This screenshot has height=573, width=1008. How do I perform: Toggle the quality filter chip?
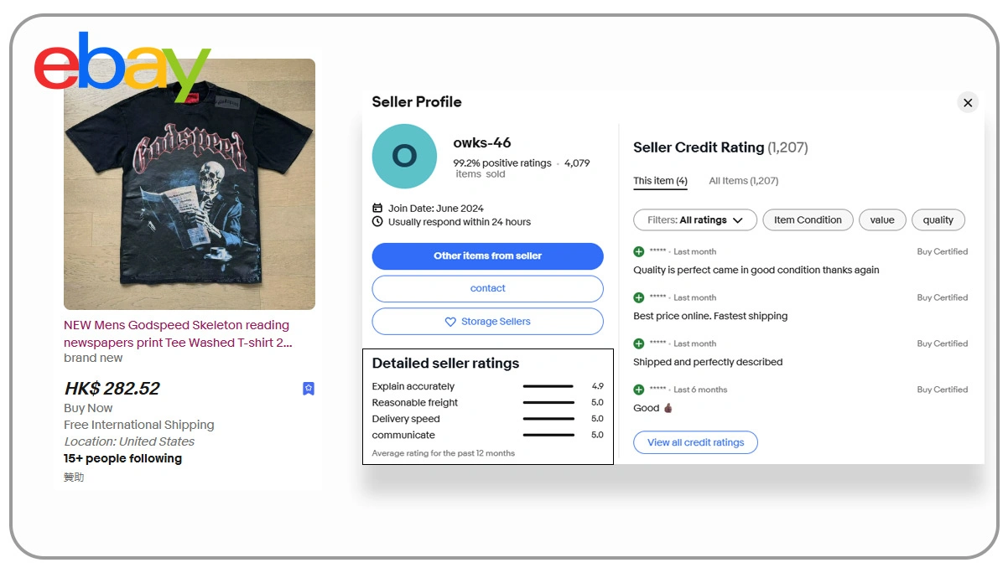pyautogui.click(x=938, y=220)
